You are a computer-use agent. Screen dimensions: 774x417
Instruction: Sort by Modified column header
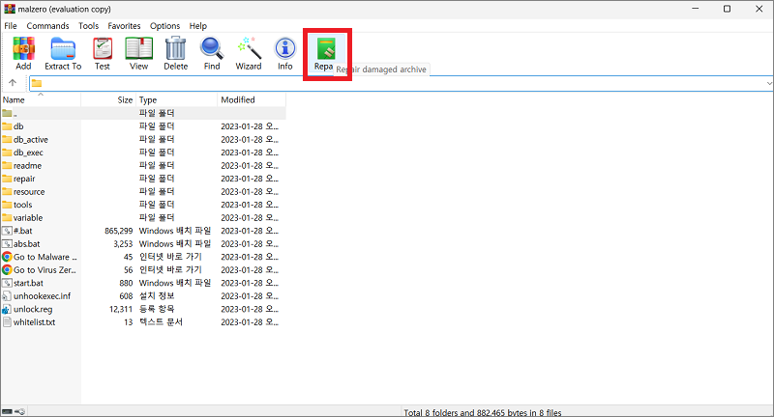point(252,100)
